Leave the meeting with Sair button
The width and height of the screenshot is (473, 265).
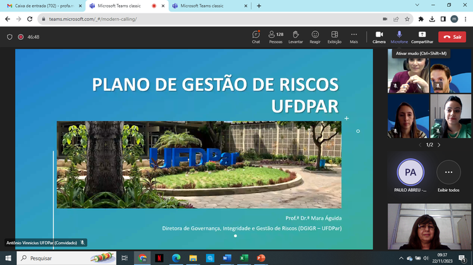point(452,37)
